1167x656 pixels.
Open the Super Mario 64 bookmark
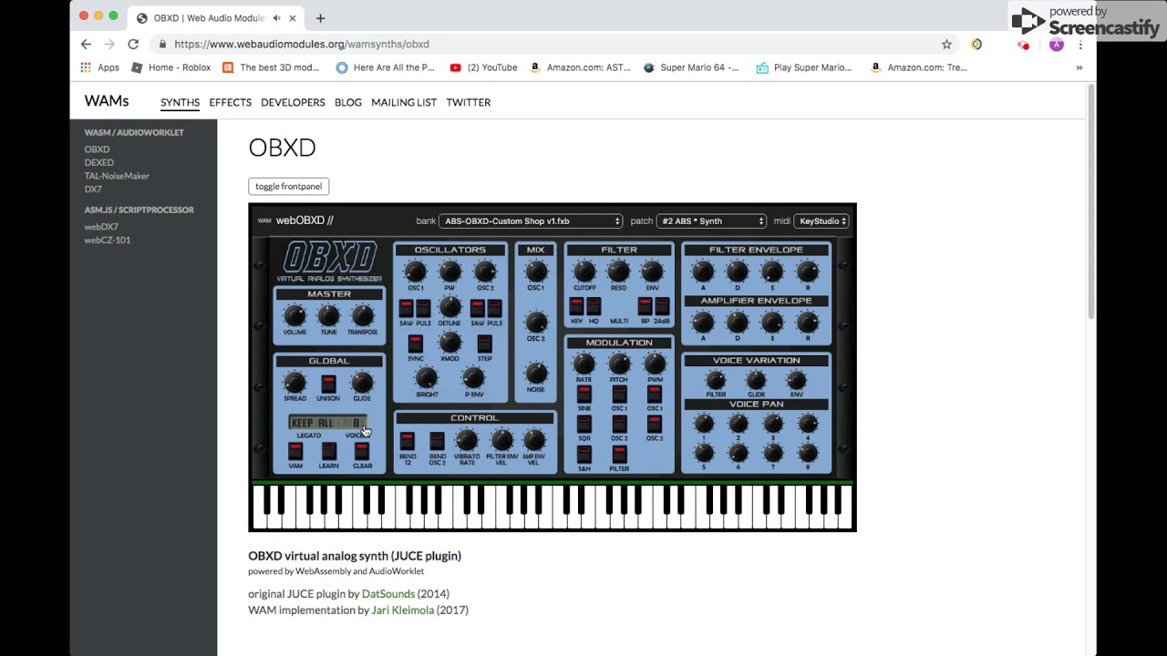coord(691,67)
